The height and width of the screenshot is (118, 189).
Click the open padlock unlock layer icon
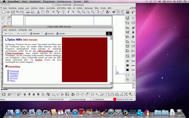click(x=133, y=28)
